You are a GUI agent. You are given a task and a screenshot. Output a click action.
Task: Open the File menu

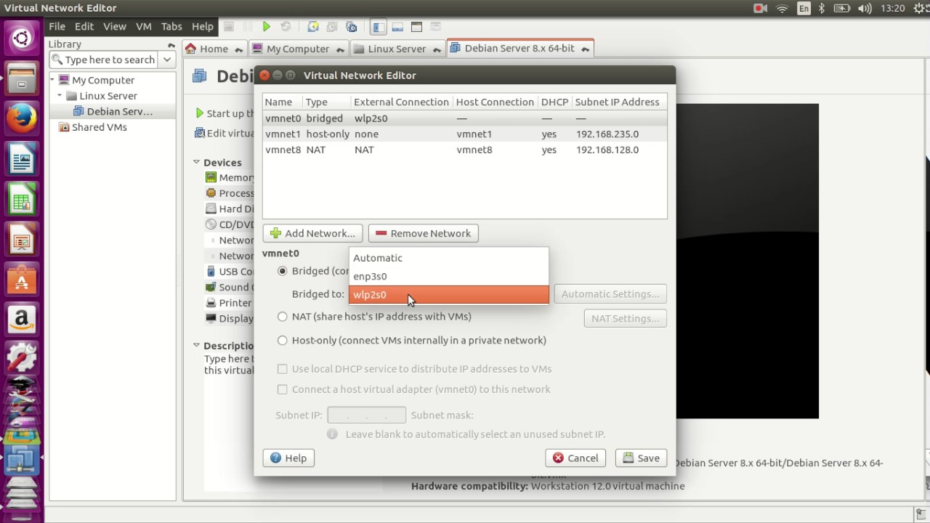tap(57, 26)
